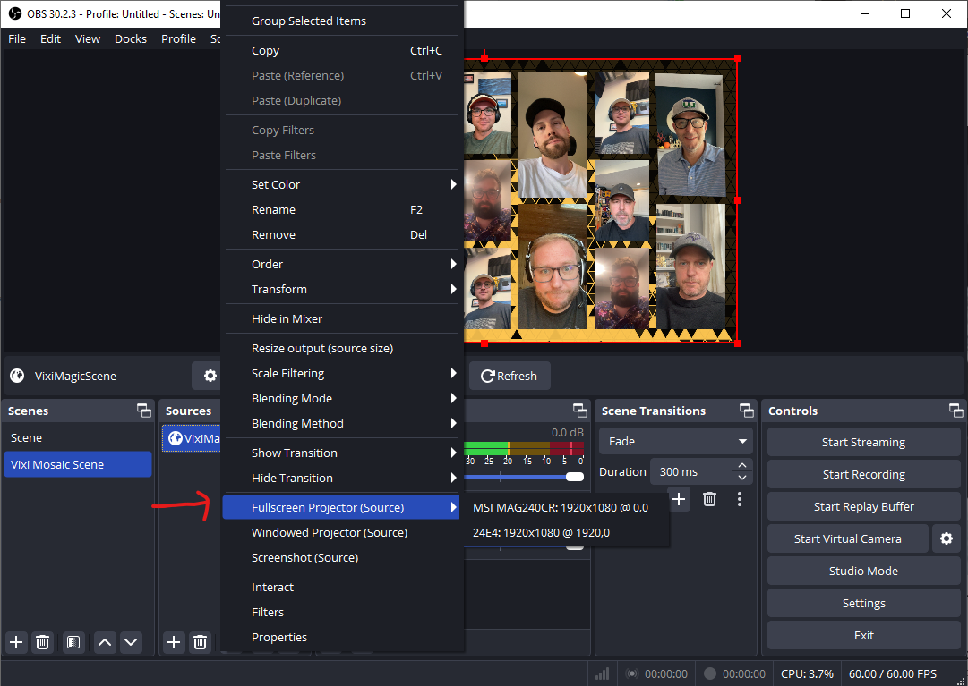
Task: Open Transform submenu
Action: point(342,289)
